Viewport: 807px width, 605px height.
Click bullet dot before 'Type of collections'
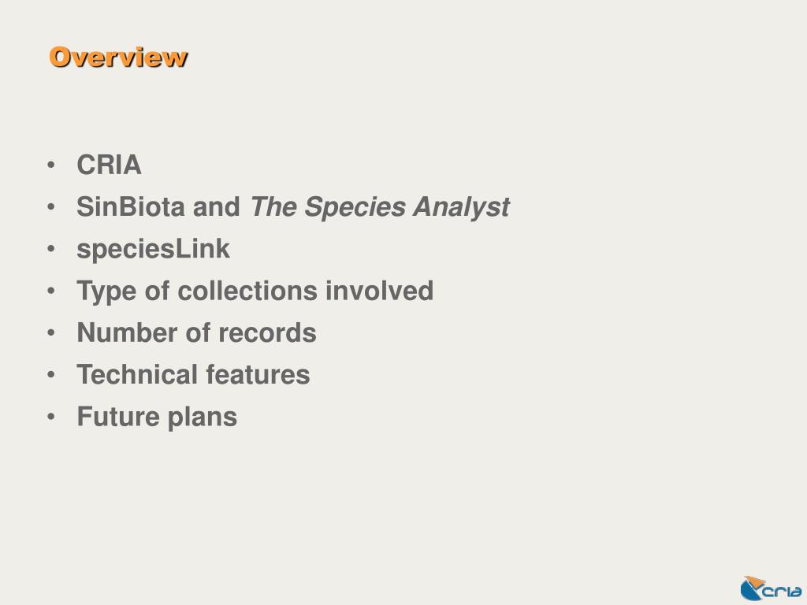tap(50, 291)
